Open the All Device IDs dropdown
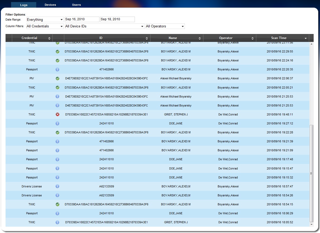Viewport: 320px width, 233px height. 104,26
